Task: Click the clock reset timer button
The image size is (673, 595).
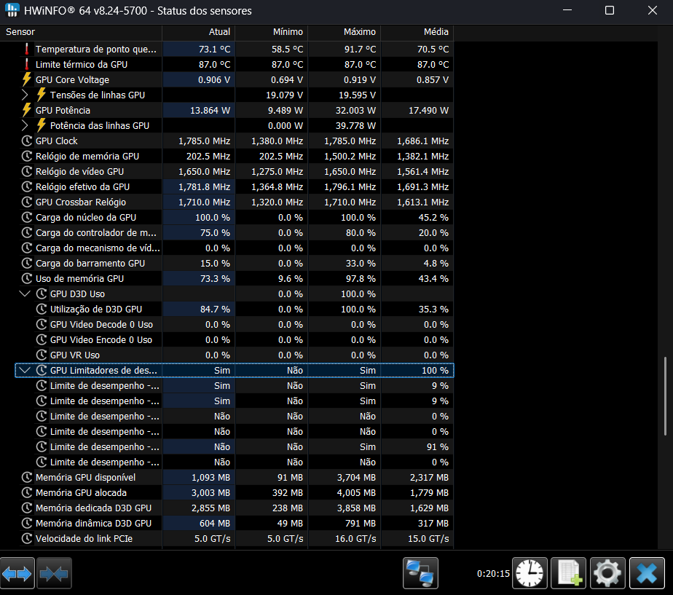Action: pos(530,573)
